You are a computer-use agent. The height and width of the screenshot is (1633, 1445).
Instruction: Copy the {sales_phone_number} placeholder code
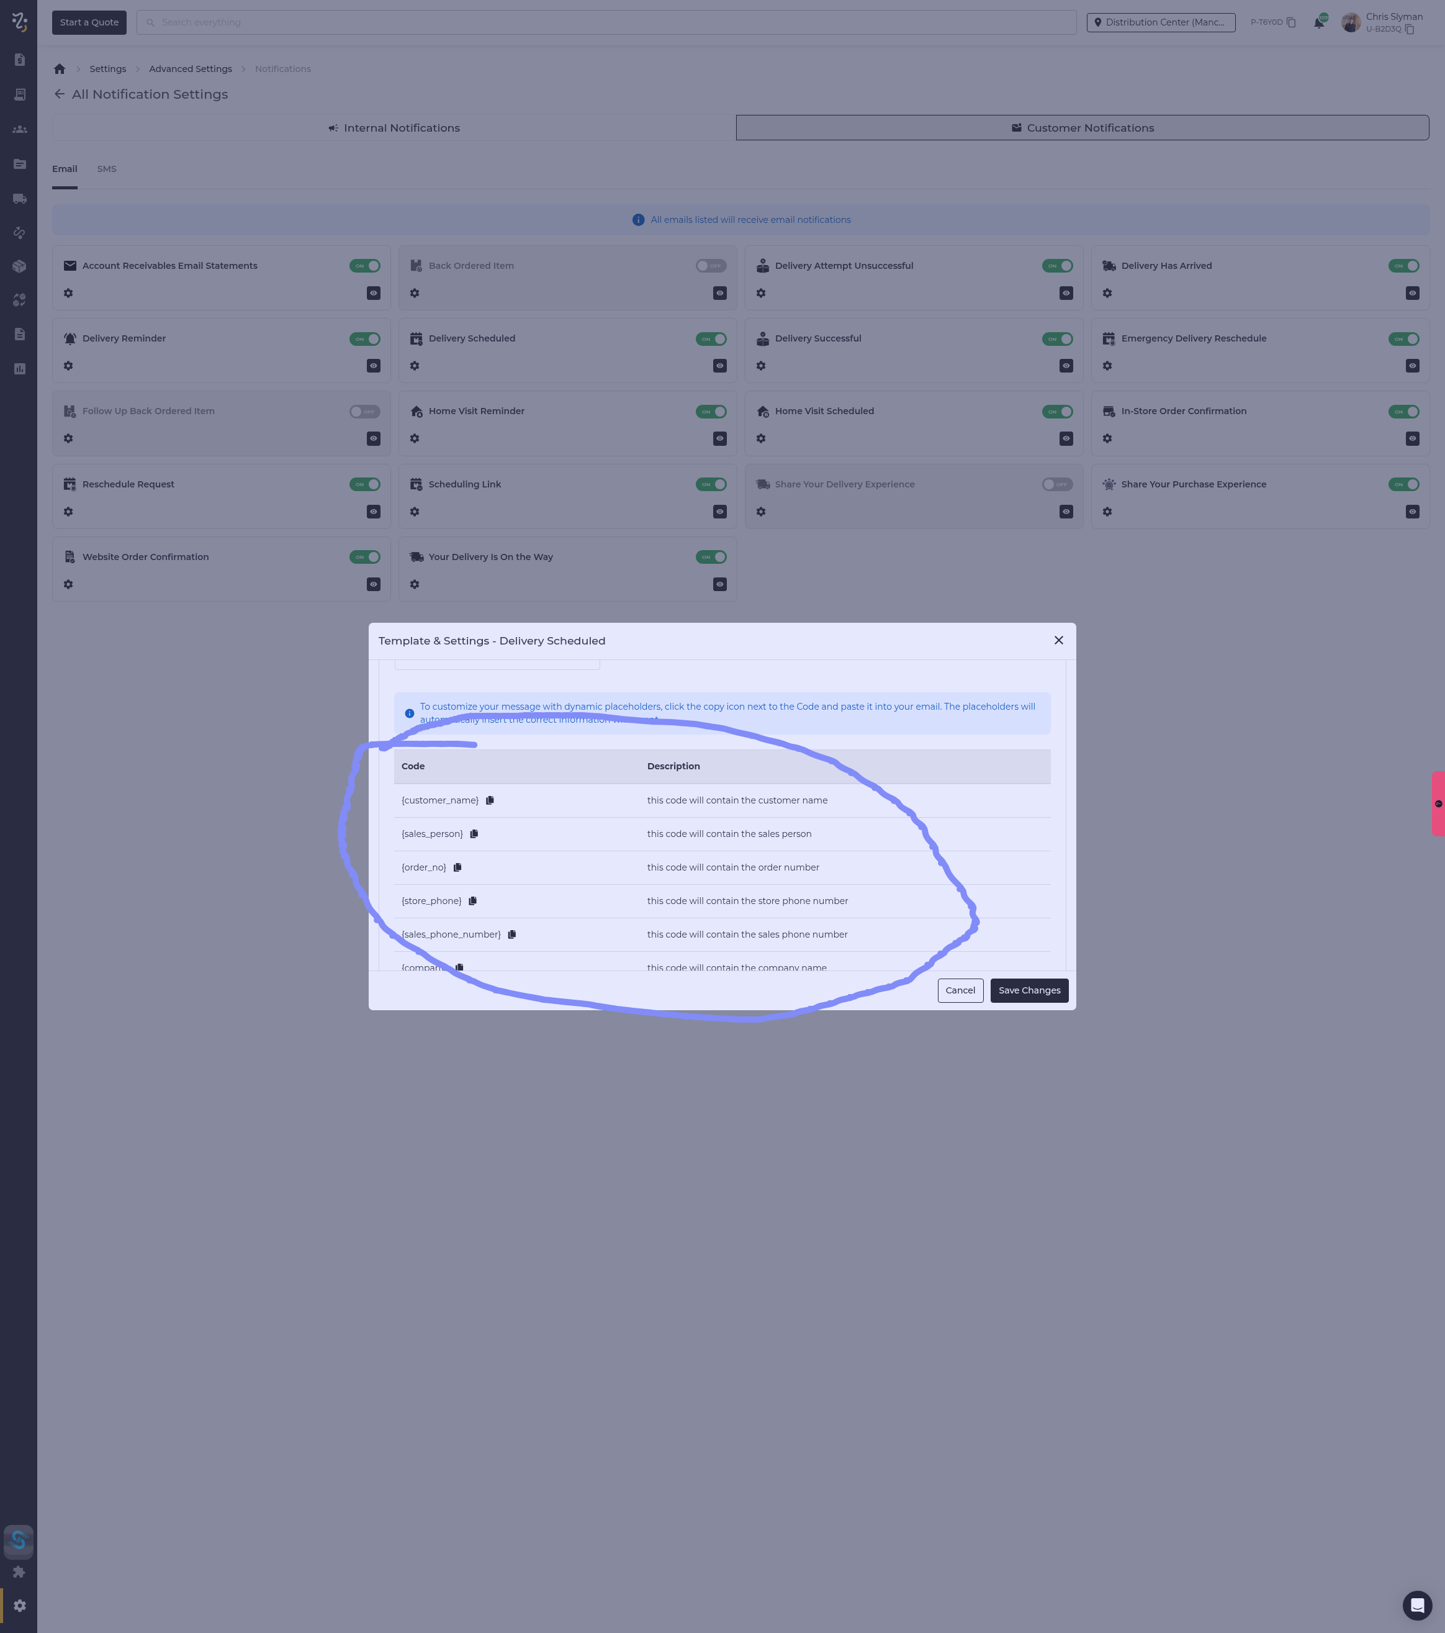(x=512, y=934)
